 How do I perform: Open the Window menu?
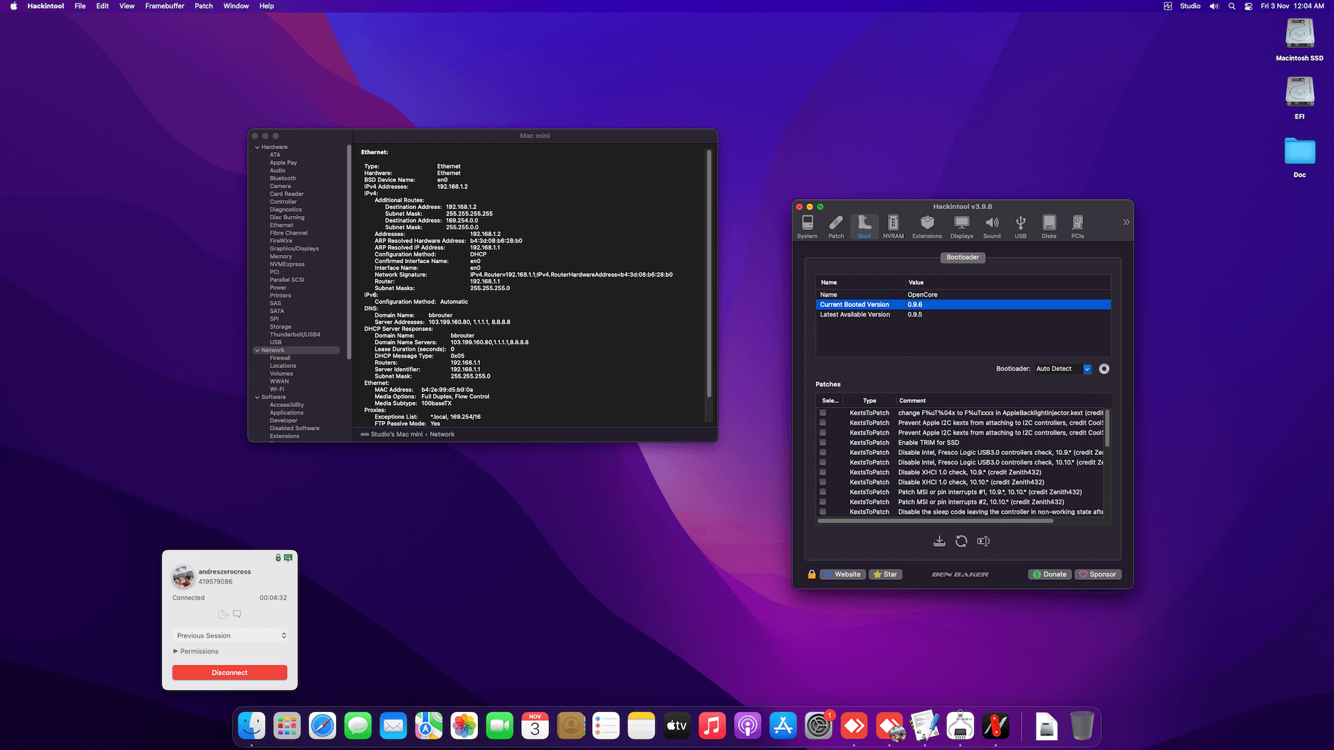pyautogui.click(x=236, y=6)
